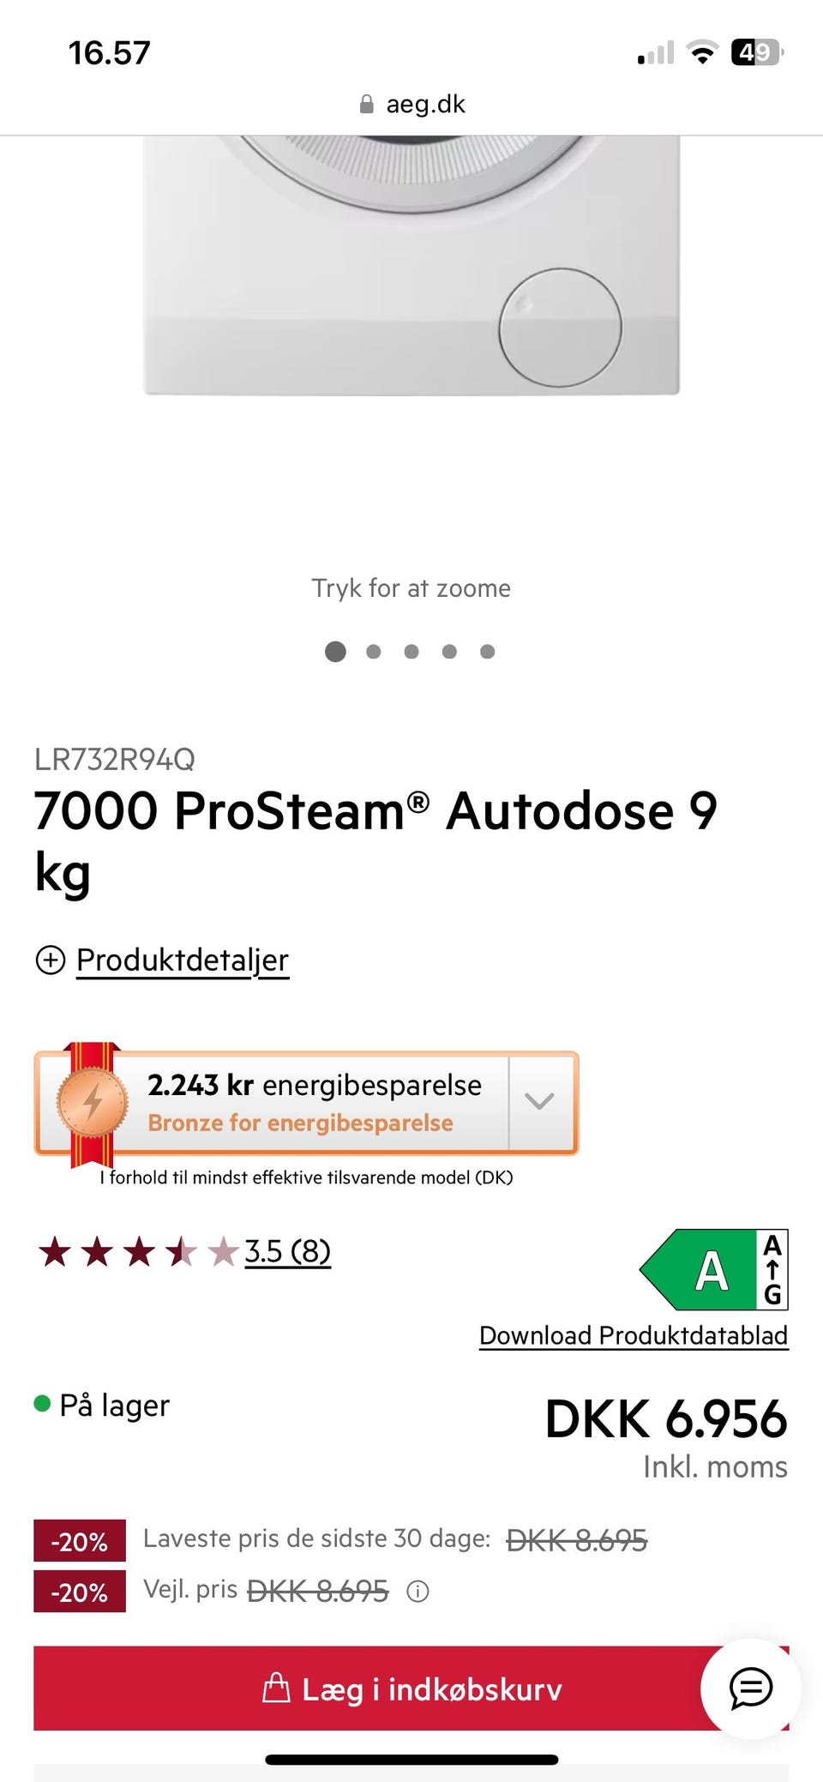
Task: Select the third image carousel dot
Action: 411,652
